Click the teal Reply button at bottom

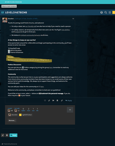(x=13, y=135)
